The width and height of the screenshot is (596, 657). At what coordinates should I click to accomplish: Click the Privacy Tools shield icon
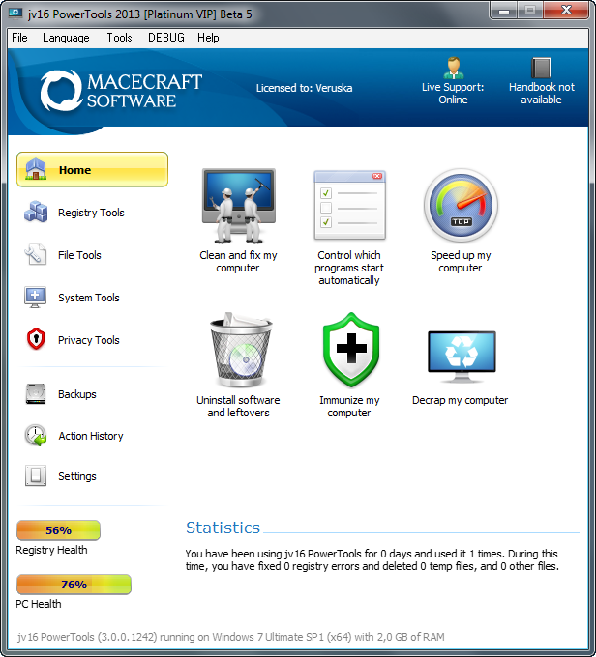(36, 338)
